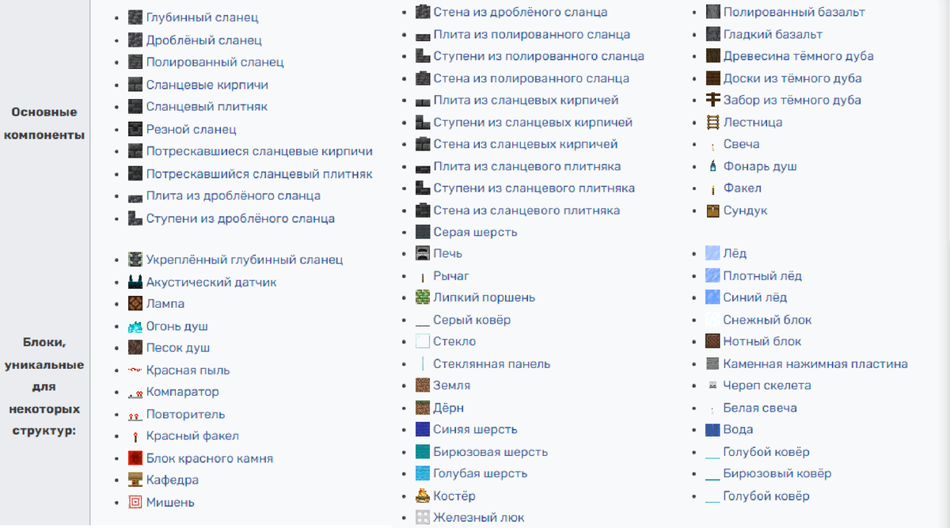The height and width of the screenshot is (528, 950).
Task: Click the Глубинный сланец block icon
Action: (x=135, y=17)
